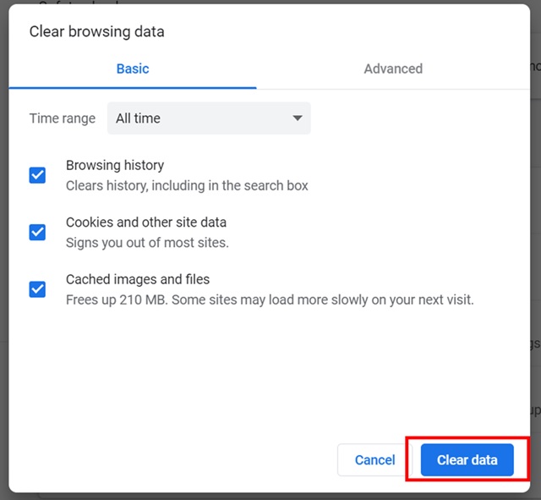Click the 'Cached images and files' label
Viewport: 541px width, 500px height.
(138, 279)
